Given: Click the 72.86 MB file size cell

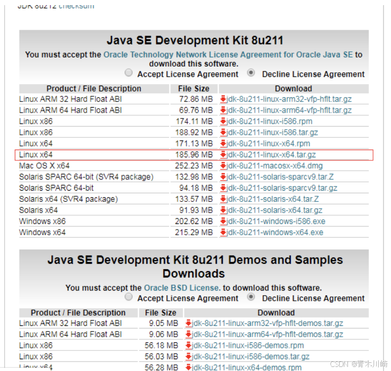Looking at the screenshot, I should 195,99.
